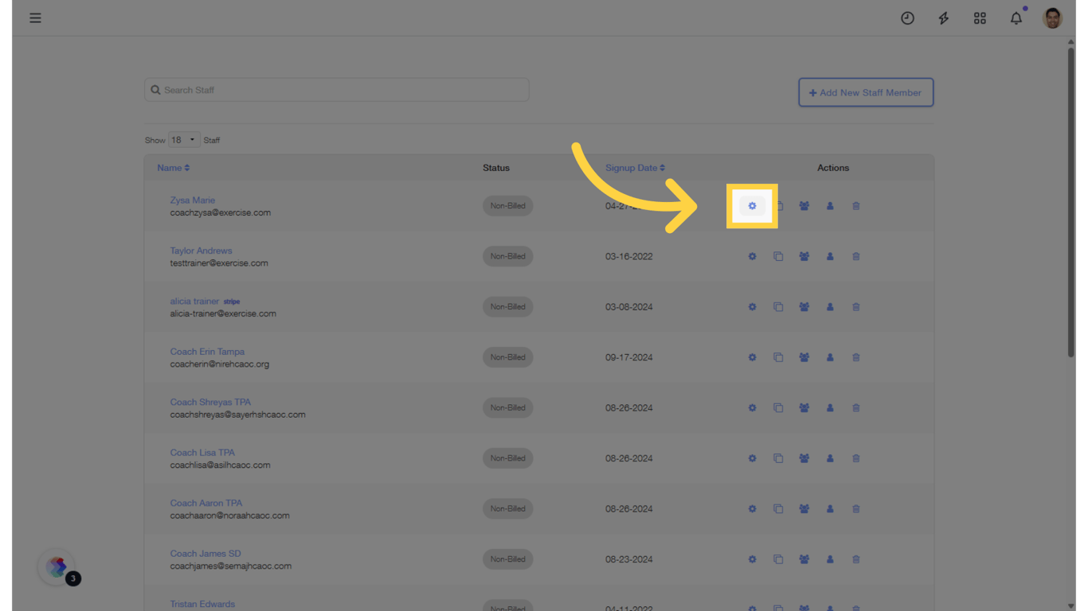Click the copy icon for Coach James SD
The image size is (1088, 611).
pos(778,559)
